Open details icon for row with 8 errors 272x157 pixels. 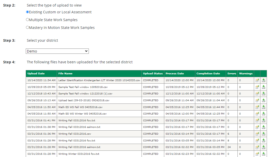coord(257,141)
